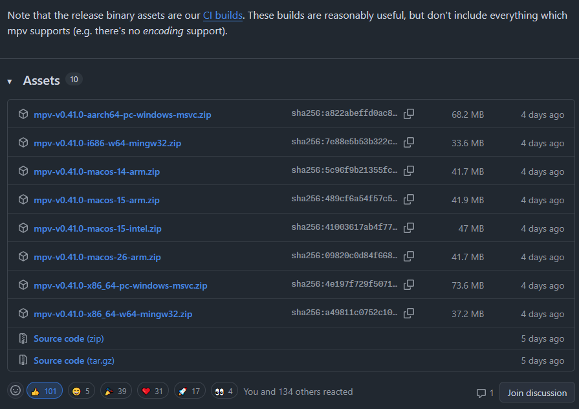
Task: Copy sha256 for macos-15-arm asset
Action: [409, 199]
